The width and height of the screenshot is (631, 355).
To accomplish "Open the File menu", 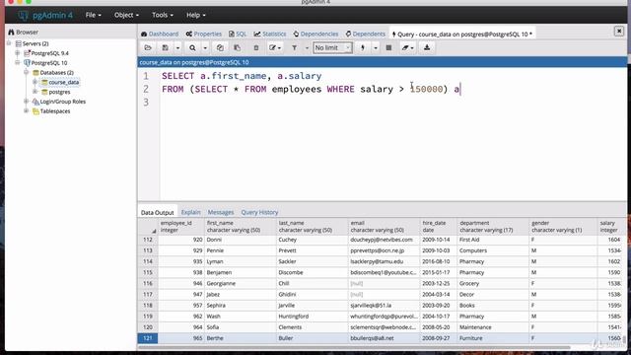I will [94, 15].
